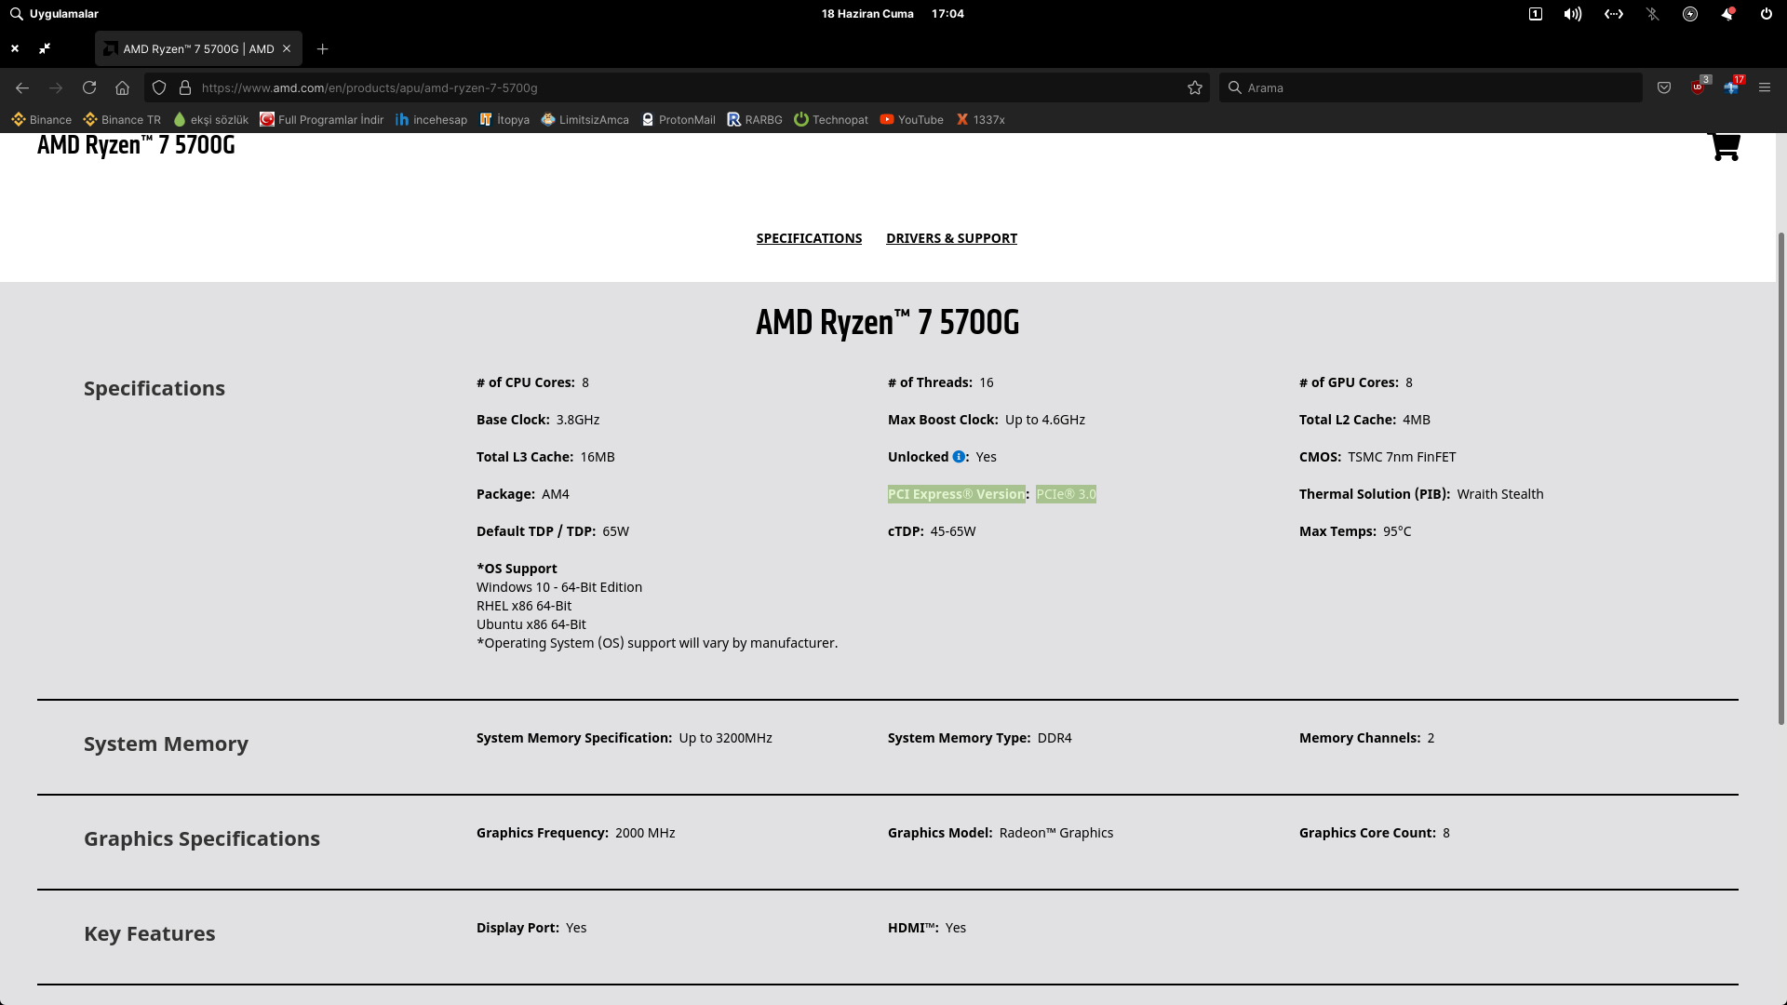The width and height of the screenshot is (1787, 1005).
Task: Open DRIVERS & SUPPORT link
Action: click(x=951, y=238)
